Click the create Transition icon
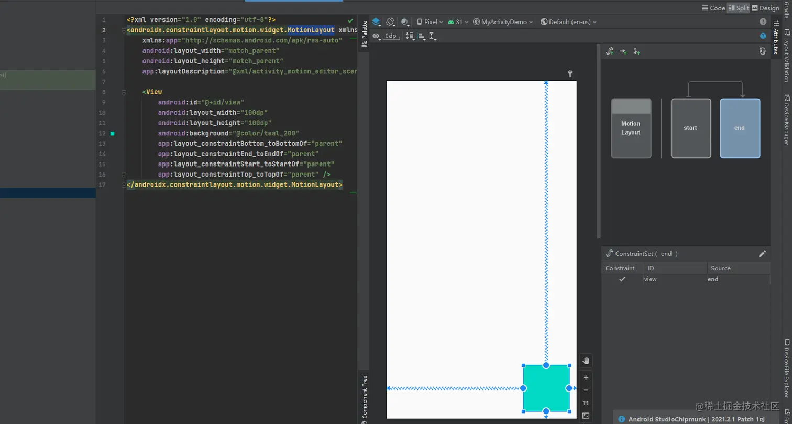 coord(623,51)
